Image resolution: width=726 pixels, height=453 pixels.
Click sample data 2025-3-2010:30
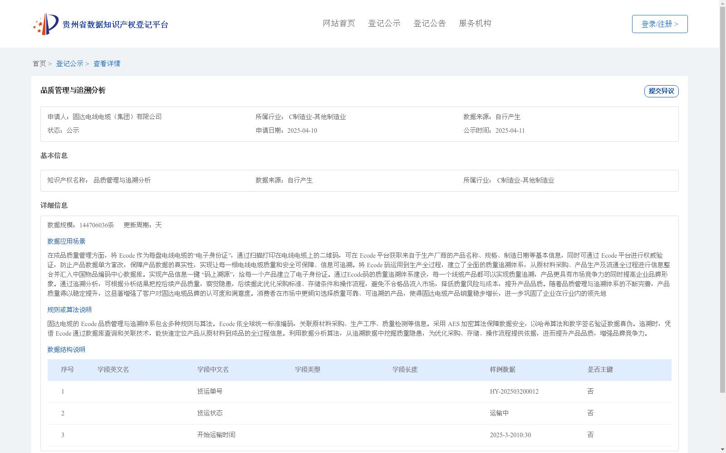[510, 435]
